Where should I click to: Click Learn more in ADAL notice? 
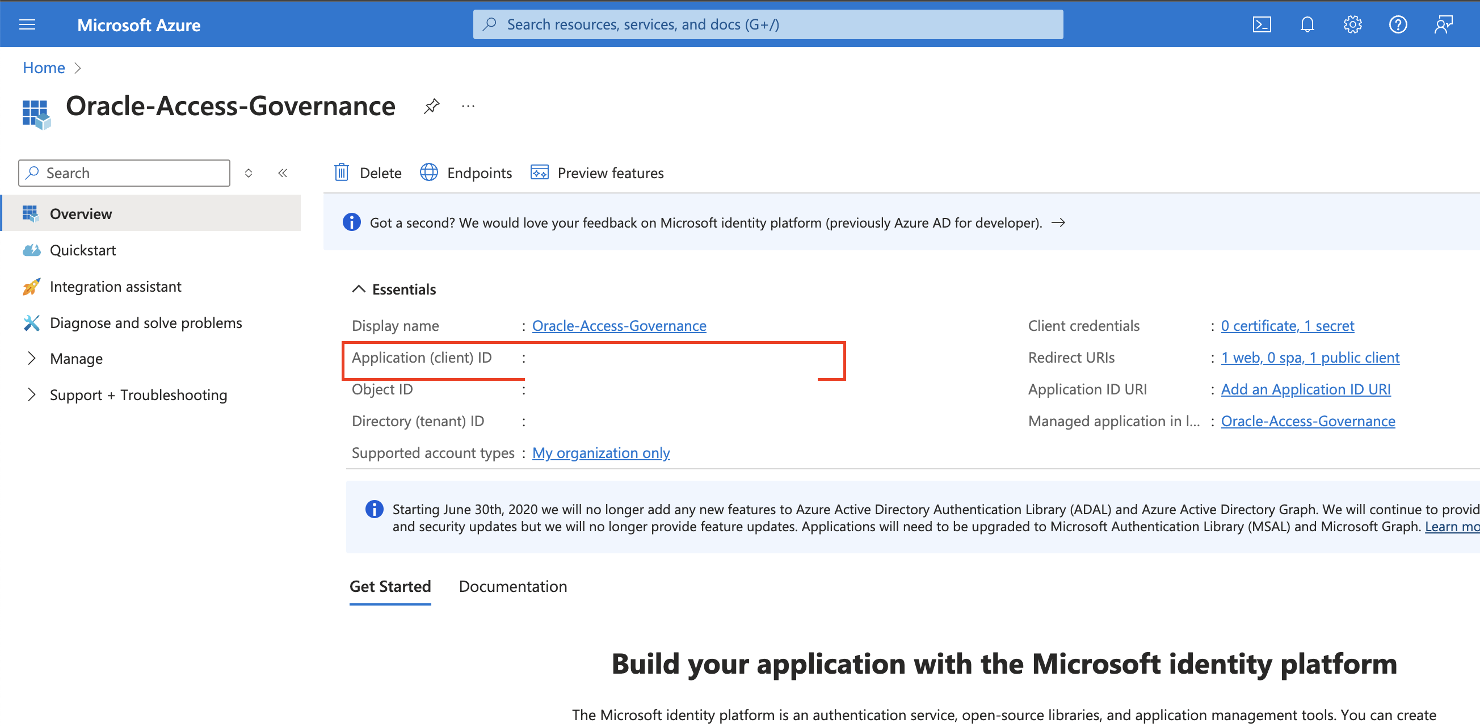coord(1452,527)
